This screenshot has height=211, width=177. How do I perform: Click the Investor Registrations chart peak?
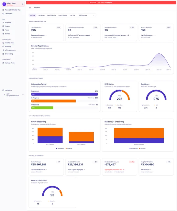159,54
